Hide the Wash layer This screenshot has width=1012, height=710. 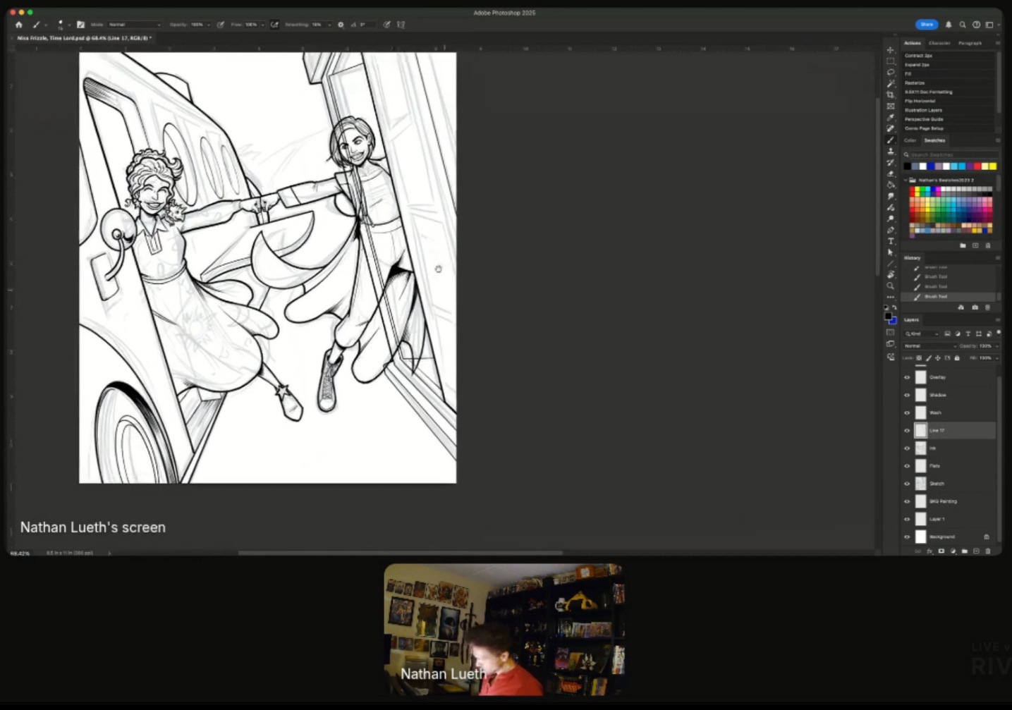click(908, 412)
